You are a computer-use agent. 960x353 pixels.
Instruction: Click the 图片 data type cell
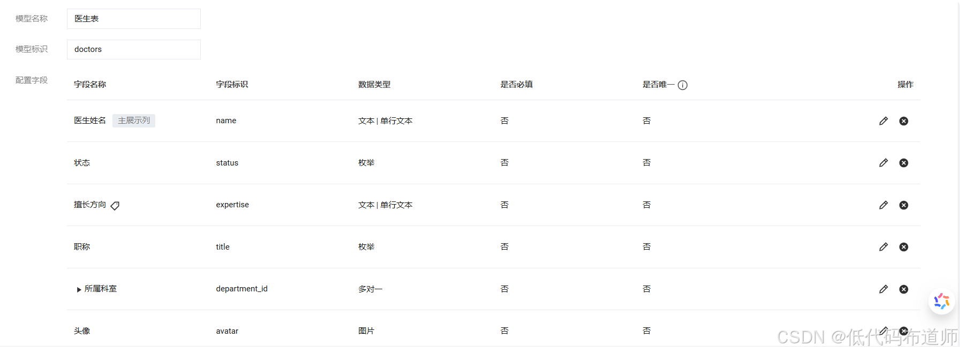click(366, 331)
